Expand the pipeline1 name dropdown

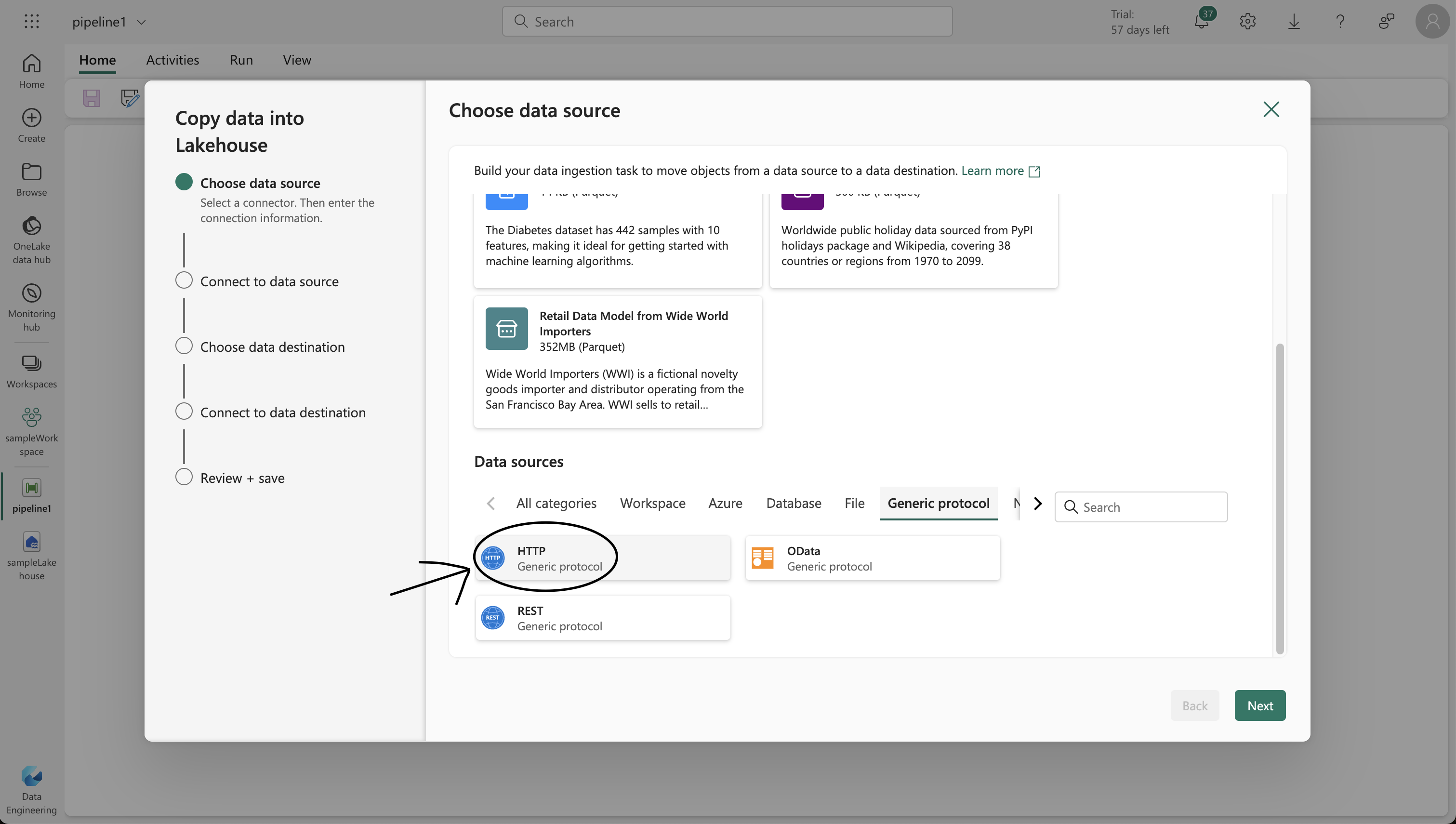(x=142, y=22)
